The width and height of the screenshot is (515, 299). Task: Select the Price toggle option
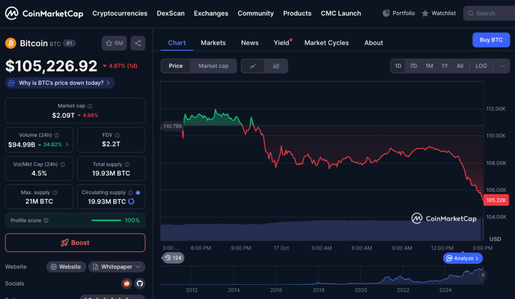click(x=176, y=66)
